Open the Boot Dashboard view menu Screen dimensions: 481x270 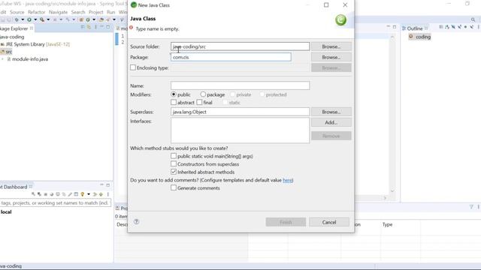(108, 194)
